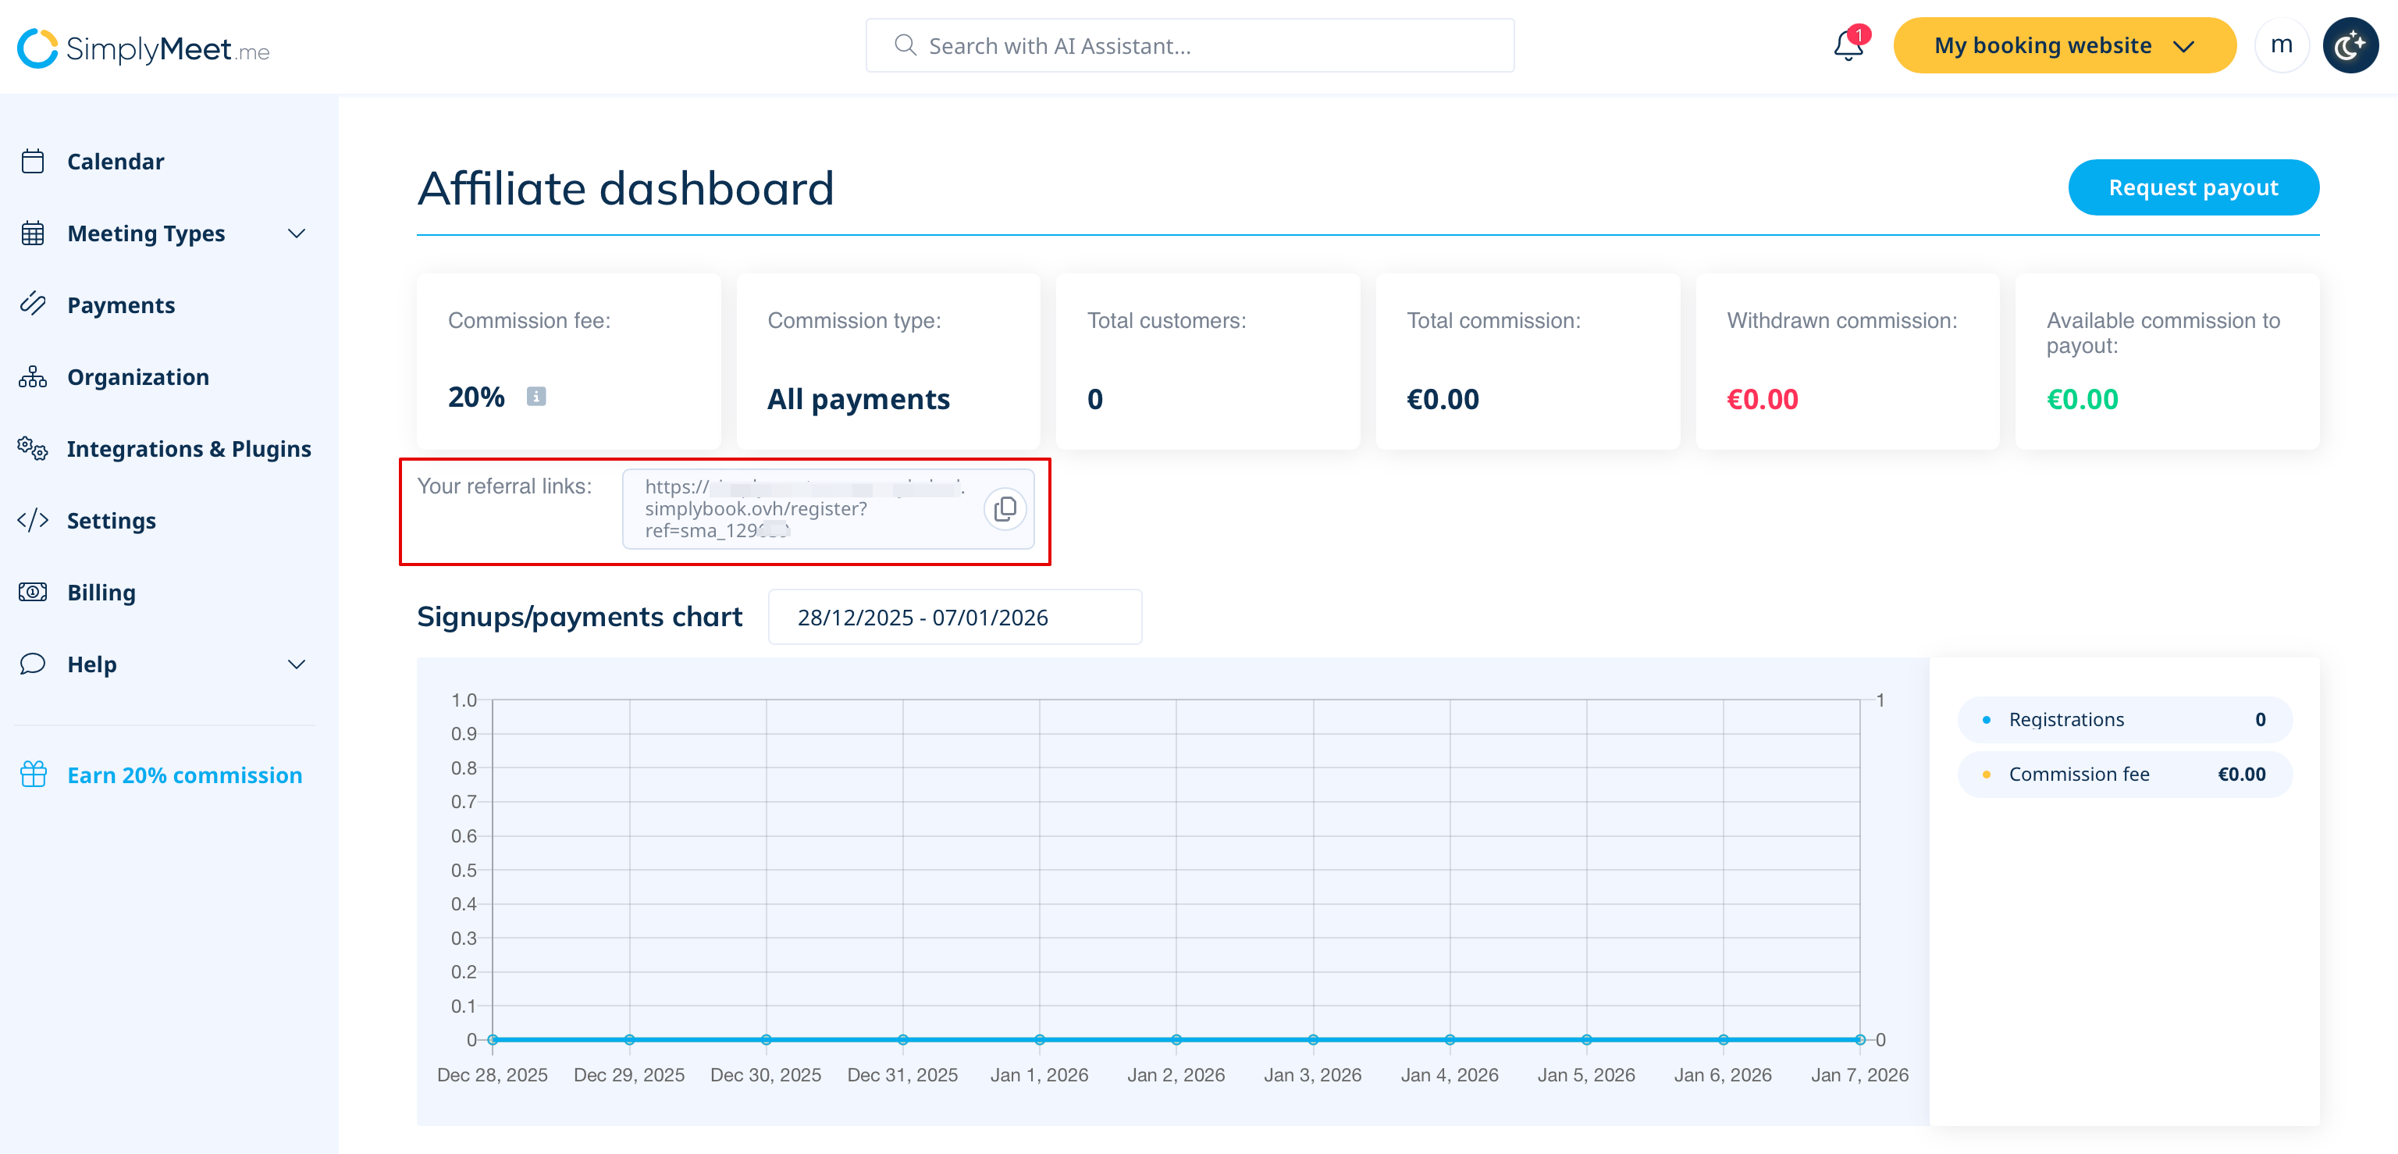Expand the Meeting Types submenu
Viewport: 2398px width, 1154px height.
296,233
